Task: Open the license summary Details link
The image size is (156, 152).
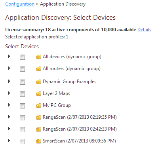Action: point(145,30)
